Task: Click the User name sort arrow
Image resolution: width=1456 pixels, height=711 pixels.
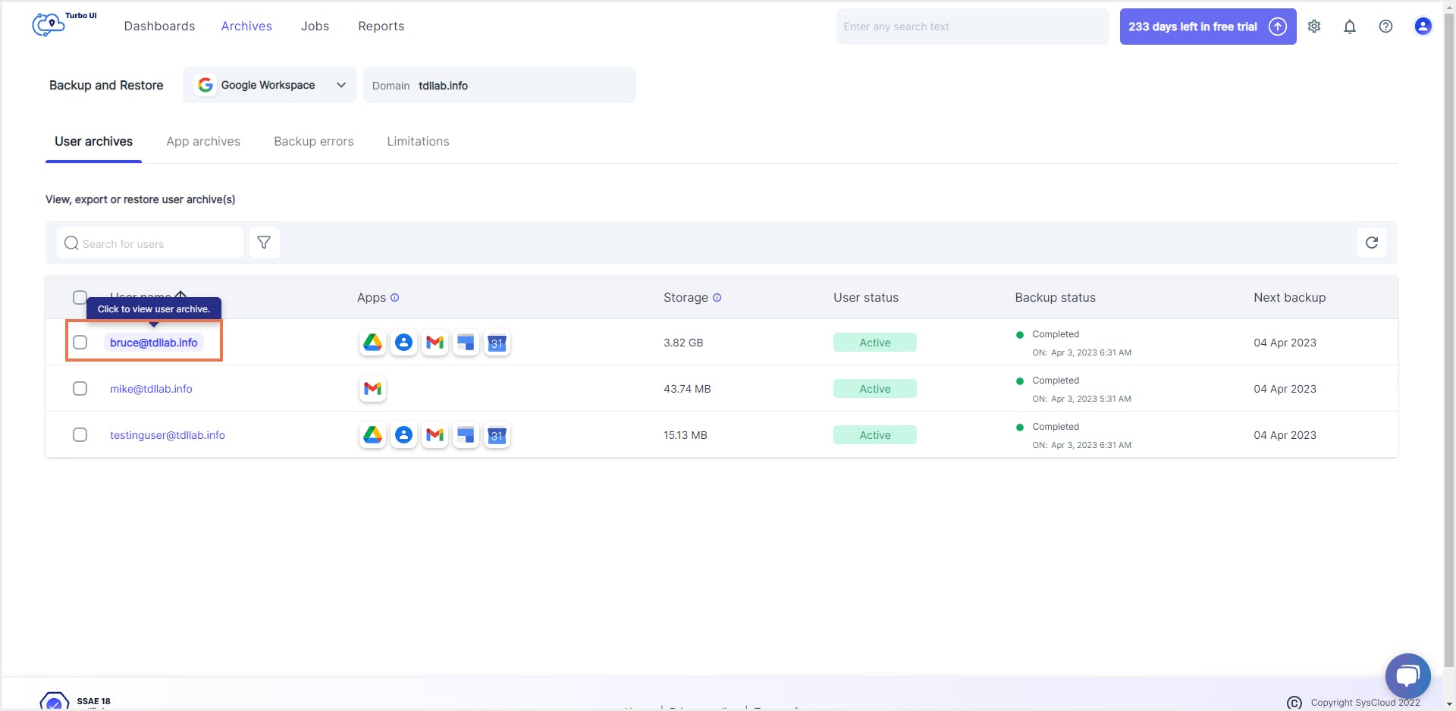Action: tap(180, 294)
